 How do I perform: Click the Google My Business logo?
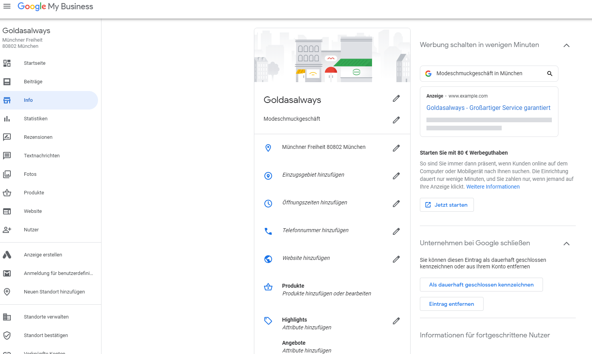coord(55,7)
